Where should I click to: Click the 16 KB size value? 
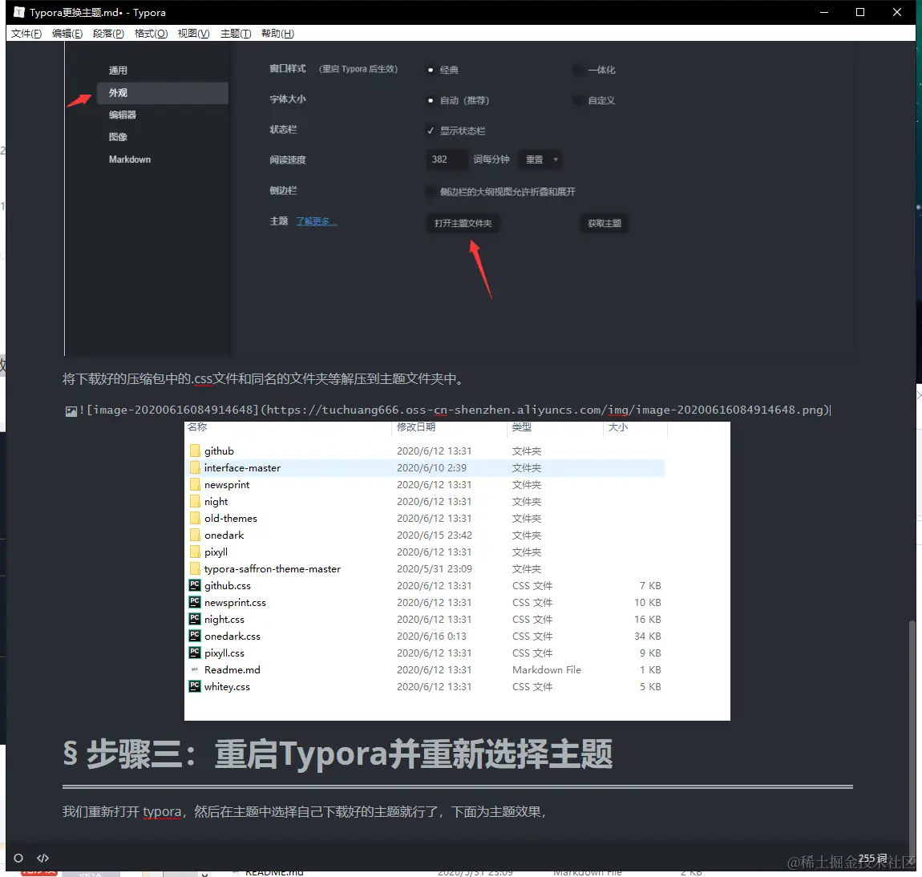tap(647, 620)
